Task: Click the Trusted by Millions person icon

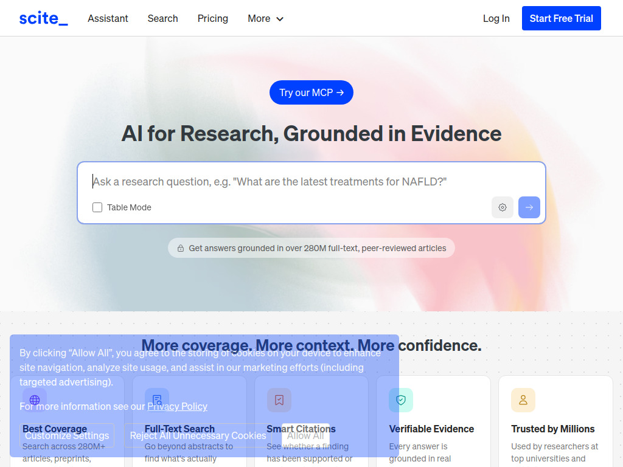Action: click(523, 400)
